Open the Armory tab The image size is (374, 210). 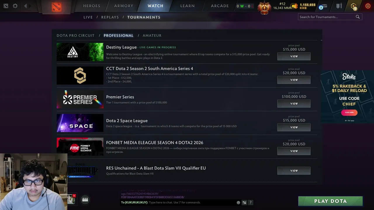pyautogui.click(x=124, y=6)
